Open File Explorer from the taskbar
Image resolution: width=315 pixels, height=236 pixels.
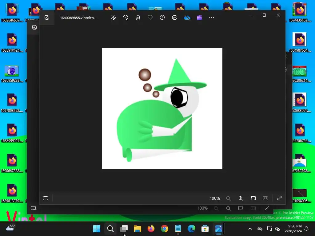coord(138,229)
